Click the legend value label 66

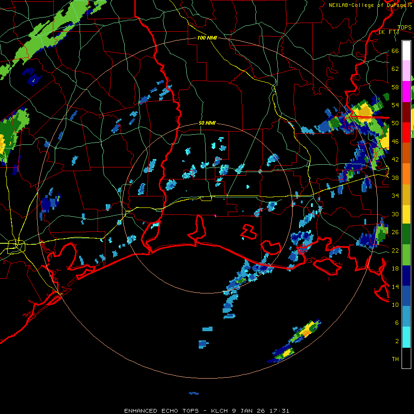[x=395, y=51]
